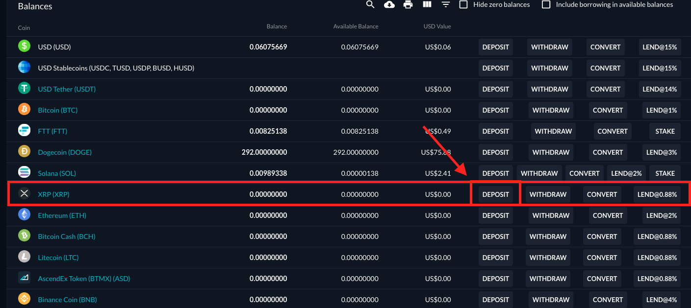Click LEND@1% in the Bitcoin row
This screenshot has width=691, height=308.
[x=662, y=110]
